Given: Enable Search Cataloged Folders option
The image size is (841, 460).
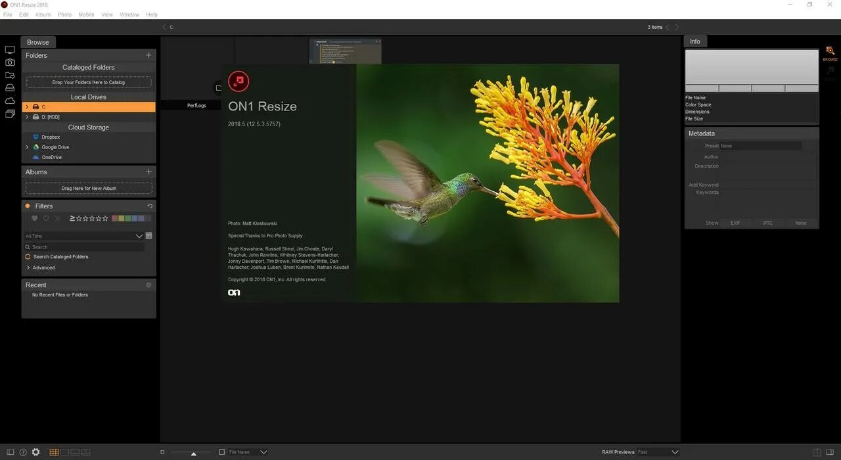Looking at the screenshot, I should [x=28, y=256].
